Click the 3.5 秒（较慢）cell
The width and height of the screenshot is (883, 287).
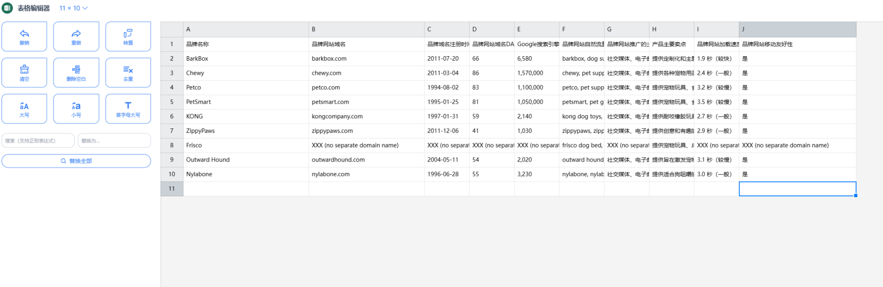click(716, 102)
